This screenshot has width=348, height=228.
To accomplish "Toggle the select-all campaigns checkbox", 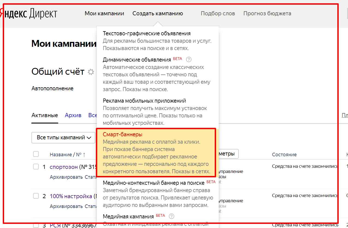I will [x=36, y=154].
